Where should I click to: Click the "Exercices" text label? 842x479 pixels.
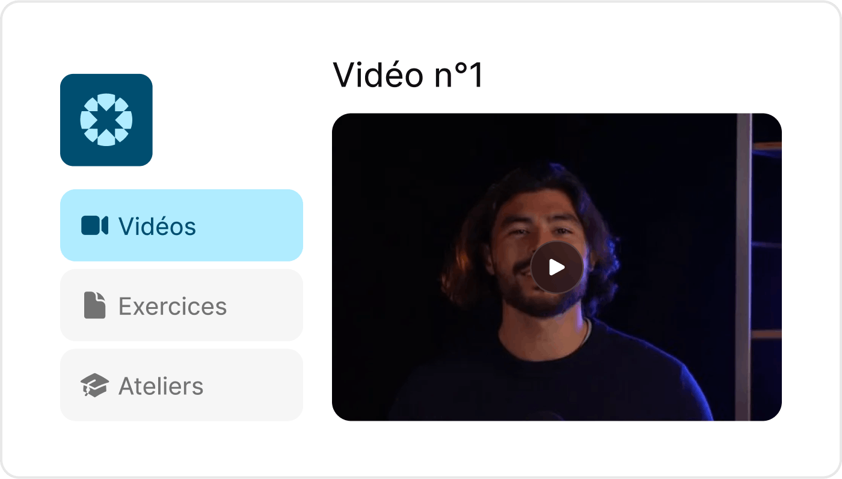(x=173, y=307)
